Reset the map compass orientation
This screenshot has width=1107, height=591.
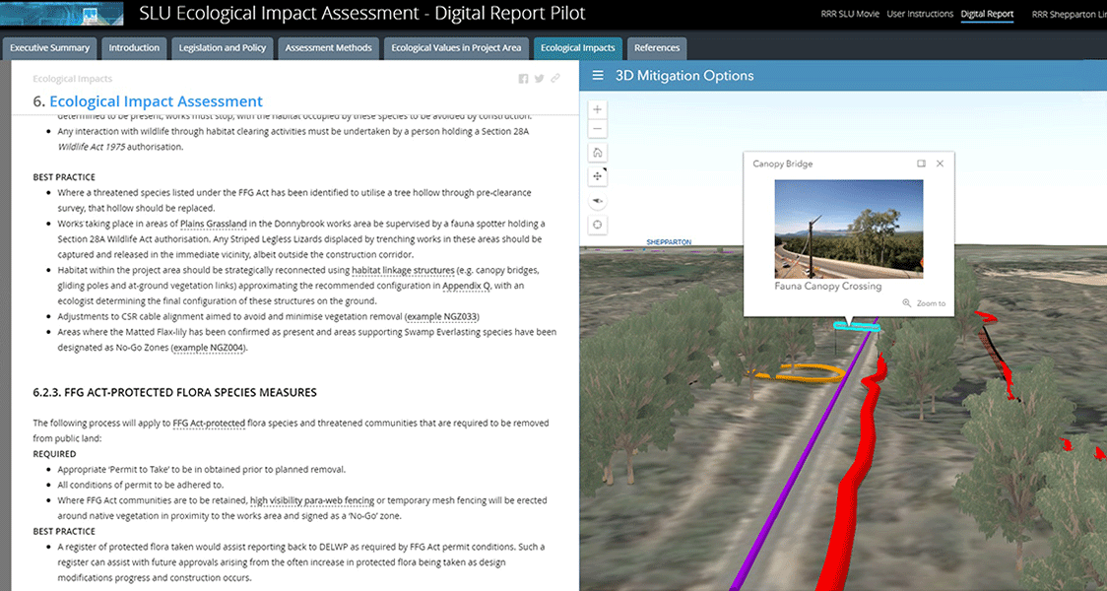coord(597,201)
